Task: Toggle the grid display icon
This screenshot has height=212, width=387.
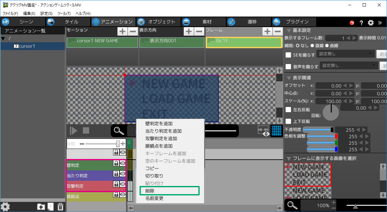Action: (x=276, y=131)
